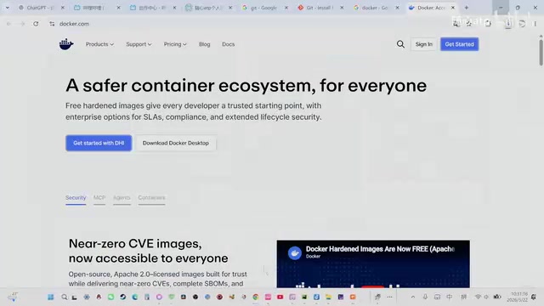Screen dimensions: 544x306
Task: Open the Wi-Fi network tray icon
Action: coord(478,297)
